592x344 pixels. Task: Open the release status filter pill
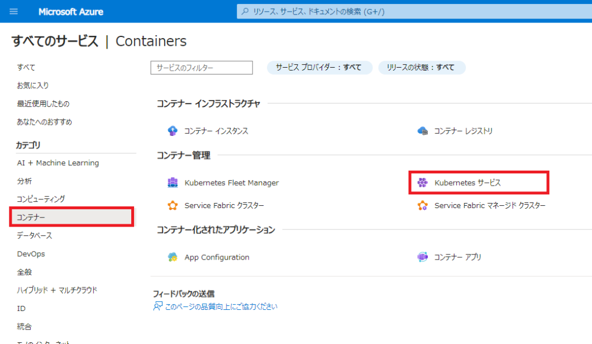click(x=421, y=68)
